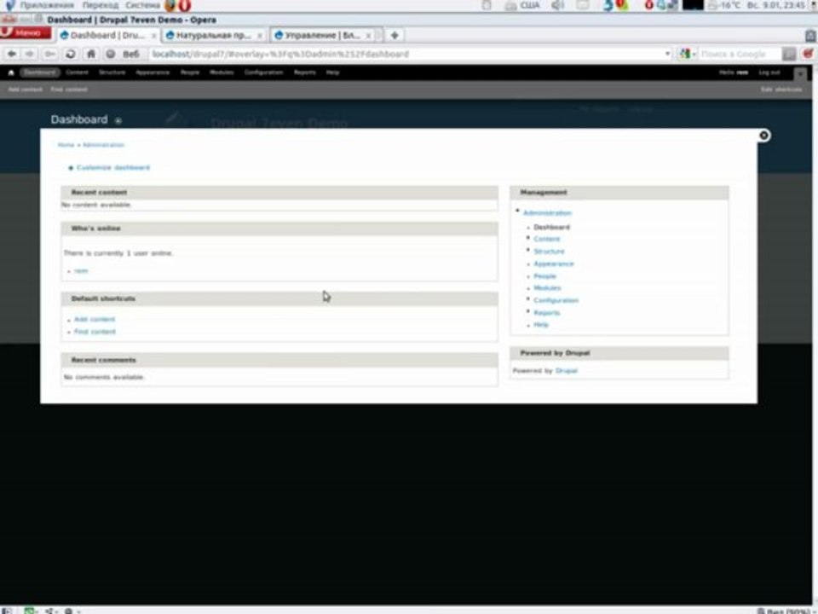Image resolution: width=818 pixels, height=614 pixels.
Task: Open the address bar history dropdown arrow
Action: click(x=667, y=54)
